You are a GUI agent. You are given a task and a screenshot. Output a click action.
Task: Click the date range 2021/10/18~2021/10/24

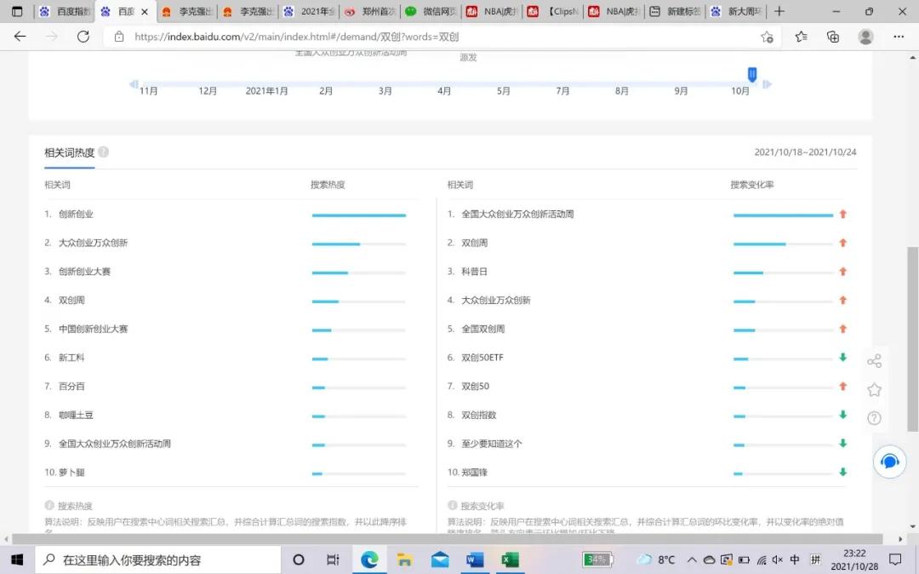805,152
